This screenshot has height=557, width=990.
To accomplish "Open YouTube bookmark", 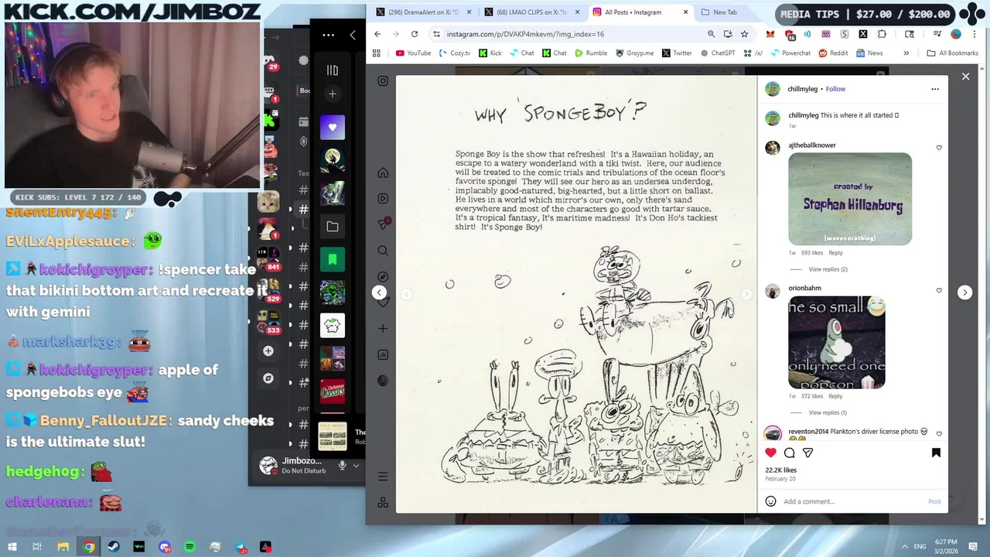I will tap(413, 53).
